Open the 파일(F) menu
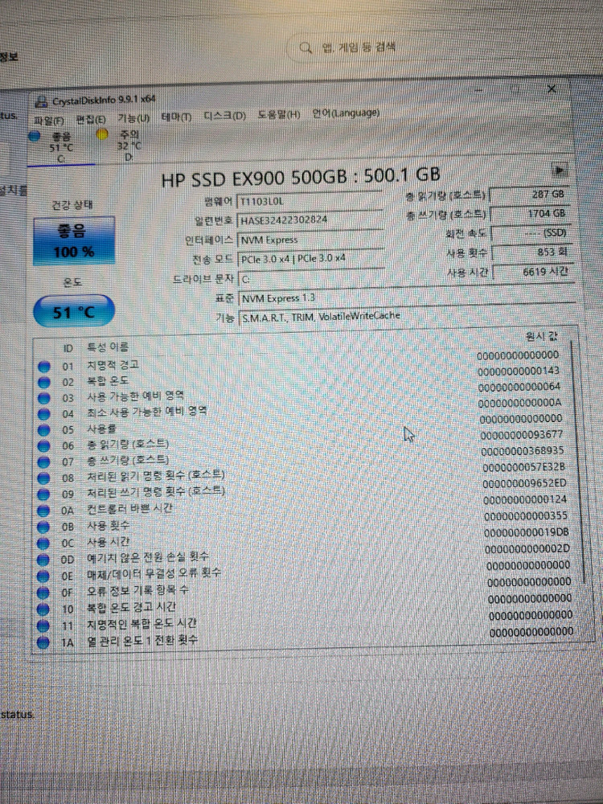 point(49,121)
